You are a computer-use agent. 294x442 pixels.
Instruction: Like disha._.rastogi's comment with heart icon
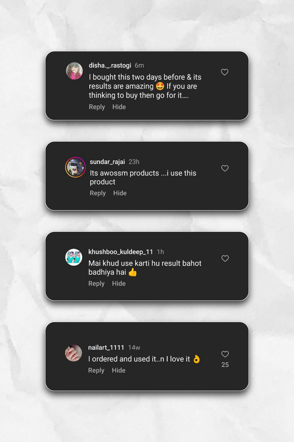225,73
